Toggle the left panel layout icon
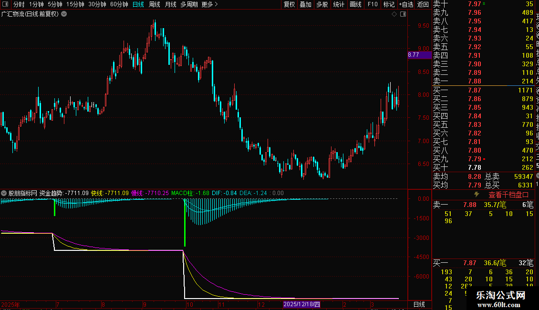 [5, 4]
